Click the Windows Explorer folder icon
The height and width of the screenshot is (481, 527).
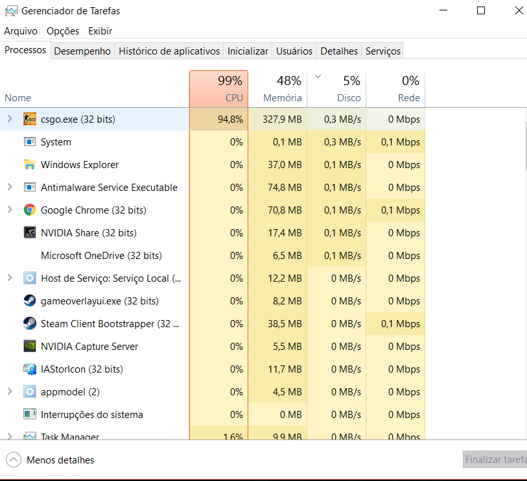[30, 165]
